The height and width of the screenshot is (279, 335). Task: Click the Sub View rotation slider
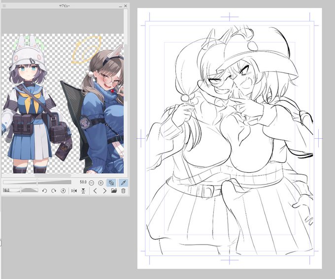(21, 190)
